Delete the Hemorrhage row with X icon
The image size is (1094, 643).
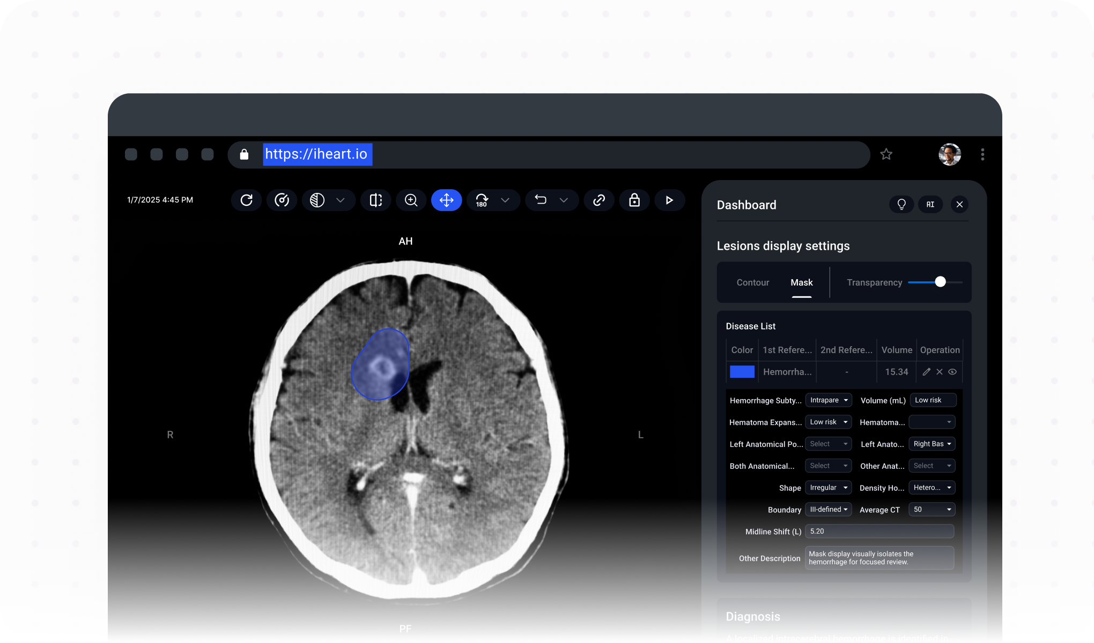(940, 372)
